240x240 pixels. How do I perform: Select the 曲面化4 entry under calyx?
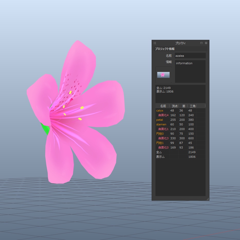(x=163, y=115)
